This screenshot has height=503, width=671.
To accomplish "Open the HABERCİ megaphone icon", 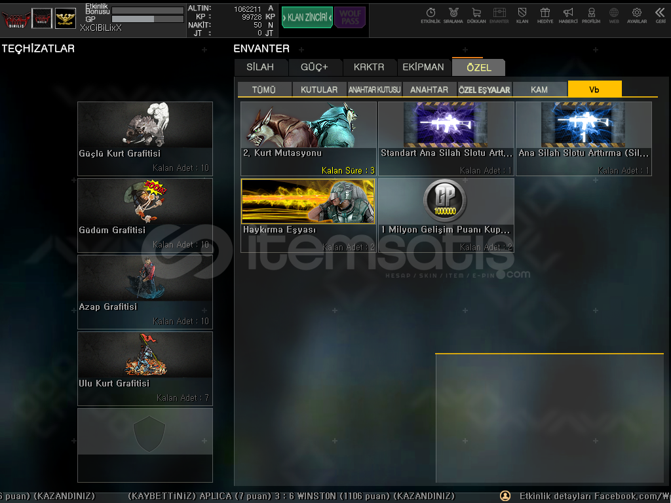I will click(x=568, y=16).
